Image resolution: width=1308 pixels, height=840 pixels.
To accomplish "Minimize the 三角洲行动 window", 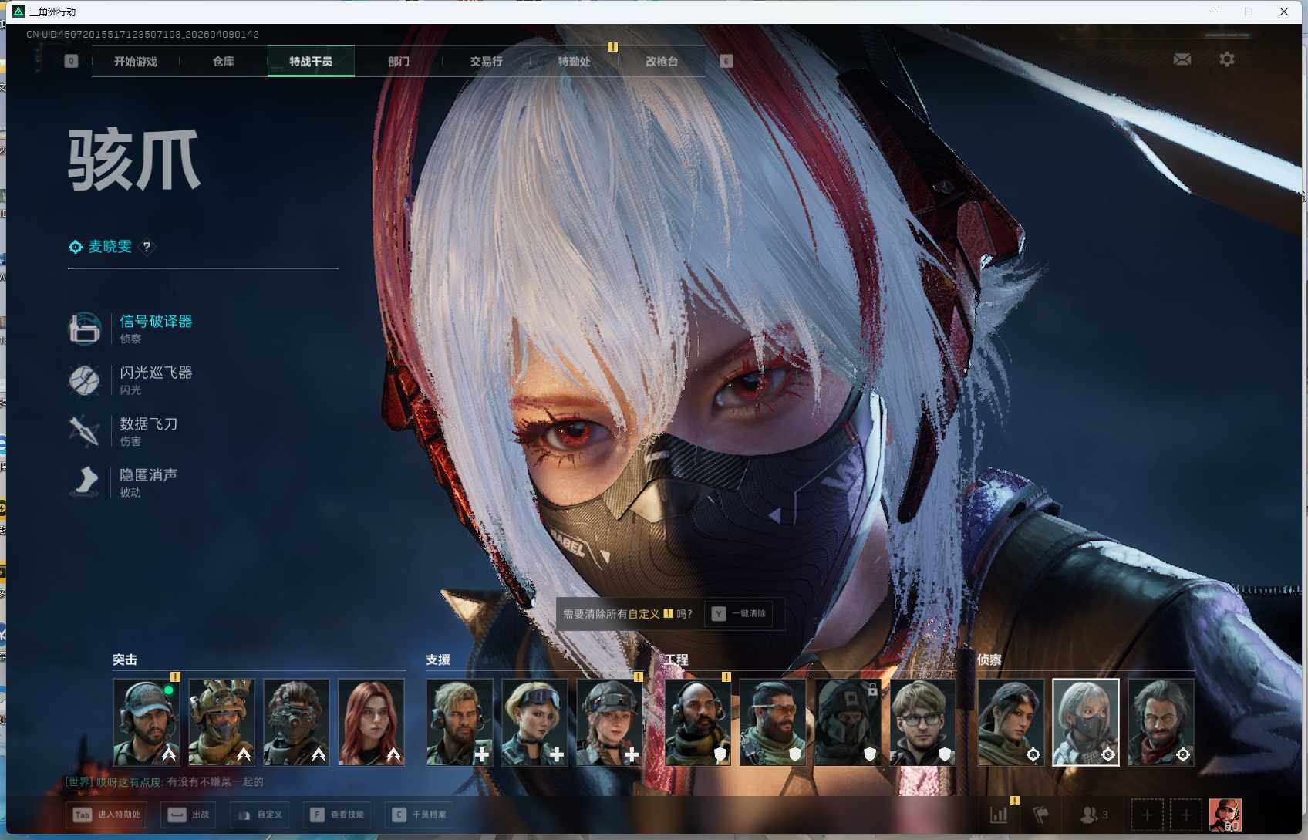I will pos(1214,12).
